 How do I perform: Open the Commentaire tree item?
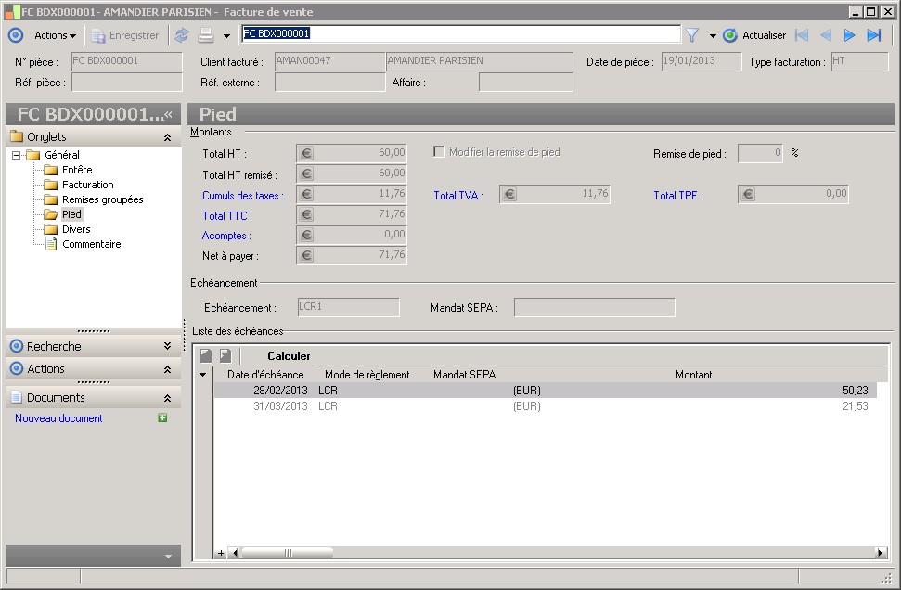coord(91,244)
